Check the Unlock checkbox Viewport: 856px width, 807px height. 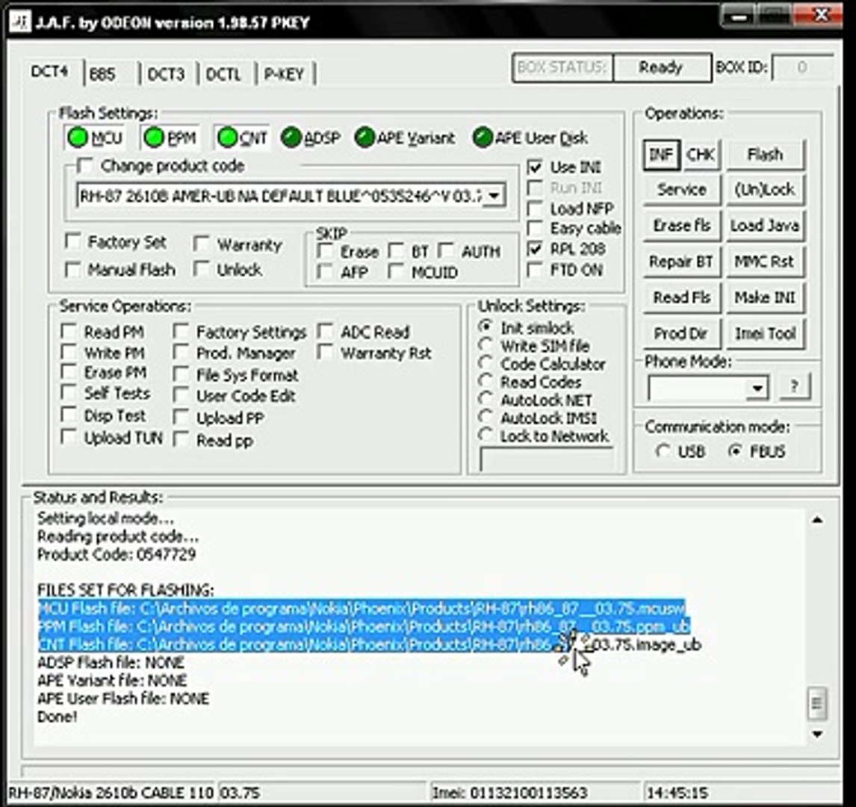click(202, 269)
